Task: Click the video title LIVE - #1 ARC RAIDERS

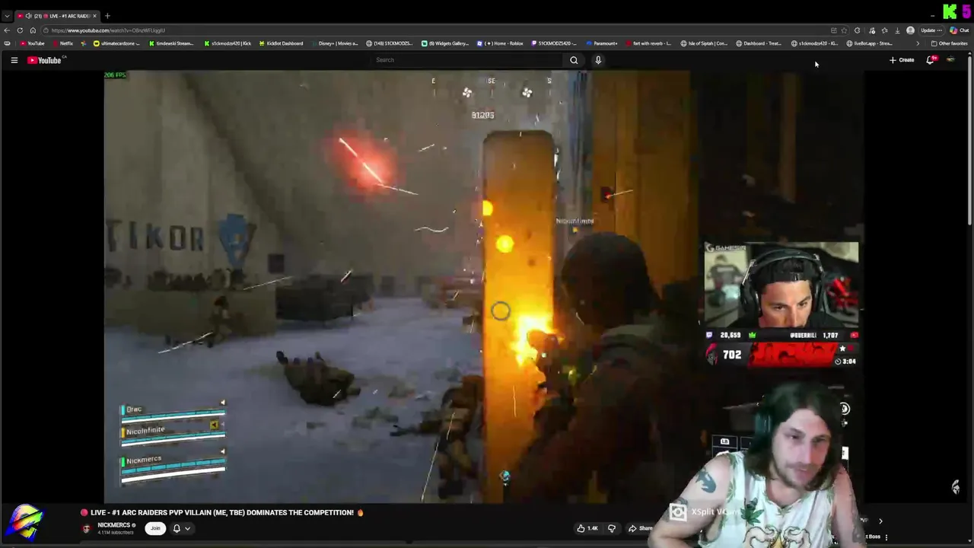Action: [221, 513]
